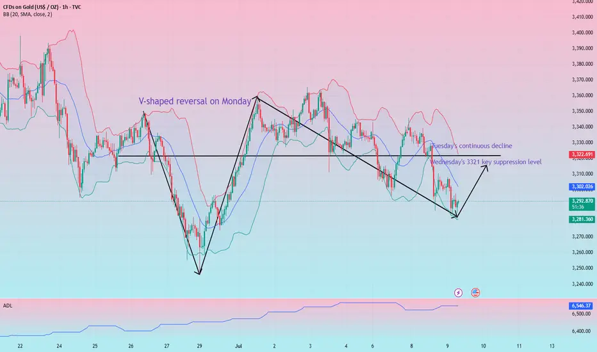Click the 10 date axis label
Screen dimensions: 597x352
point(483,346)
